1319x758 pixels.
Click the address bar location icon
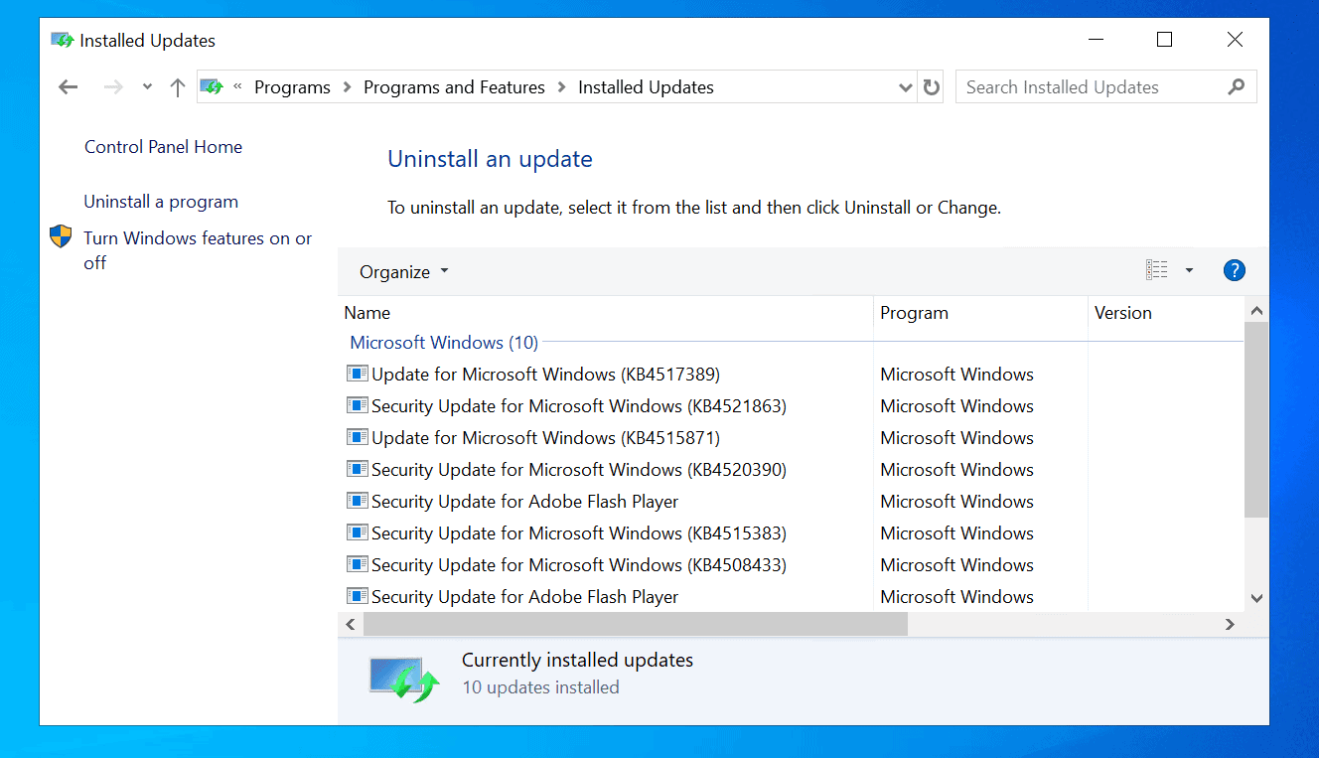[212, 87]
